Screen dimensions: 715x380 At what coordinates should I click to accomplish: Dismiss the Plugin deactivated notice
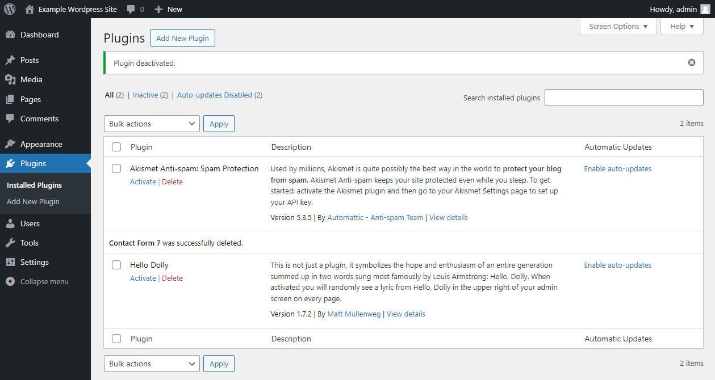(692, 62)
